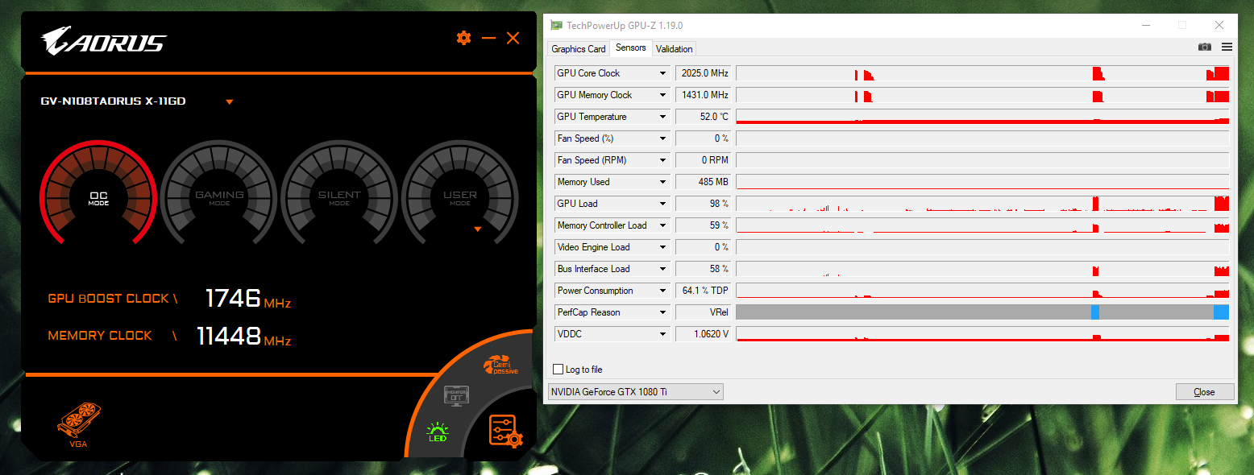1254x475 pixels.
Task: Click the GPU-Z Close button
Action: [1204, 392]
